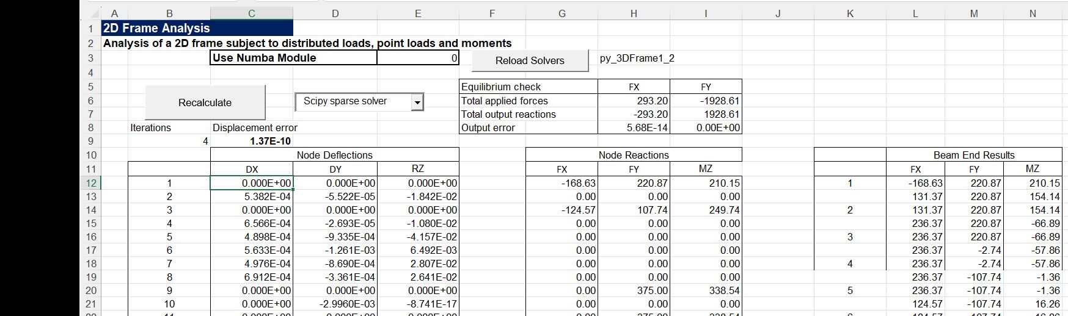Click row 12 header
The width and height of the screenshot is (1068, 316).
click(90, 183)
